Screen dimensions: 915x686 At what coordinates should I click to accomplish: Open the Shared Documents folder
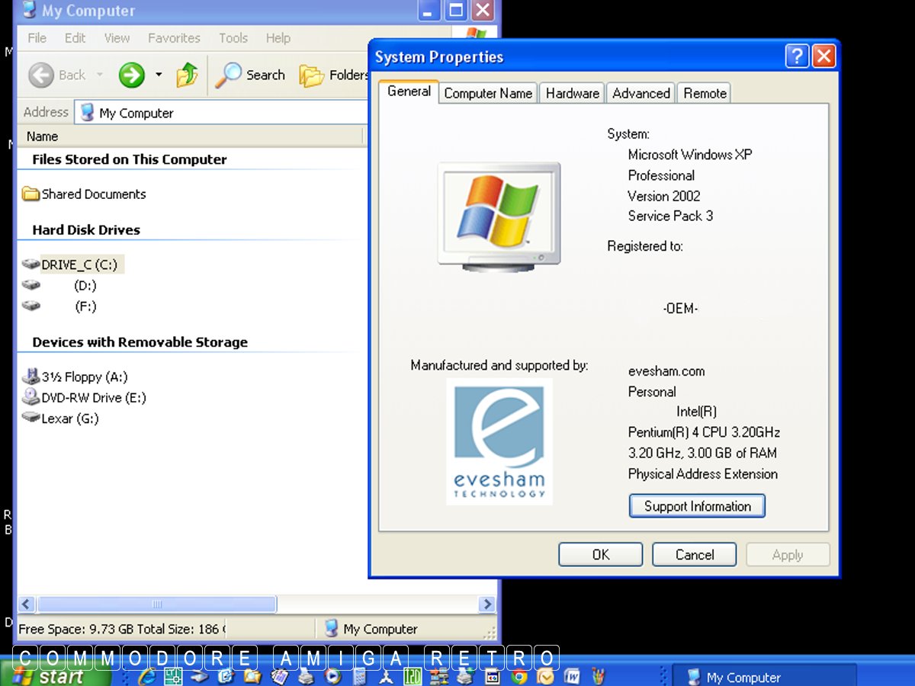(x=93, y=194)
